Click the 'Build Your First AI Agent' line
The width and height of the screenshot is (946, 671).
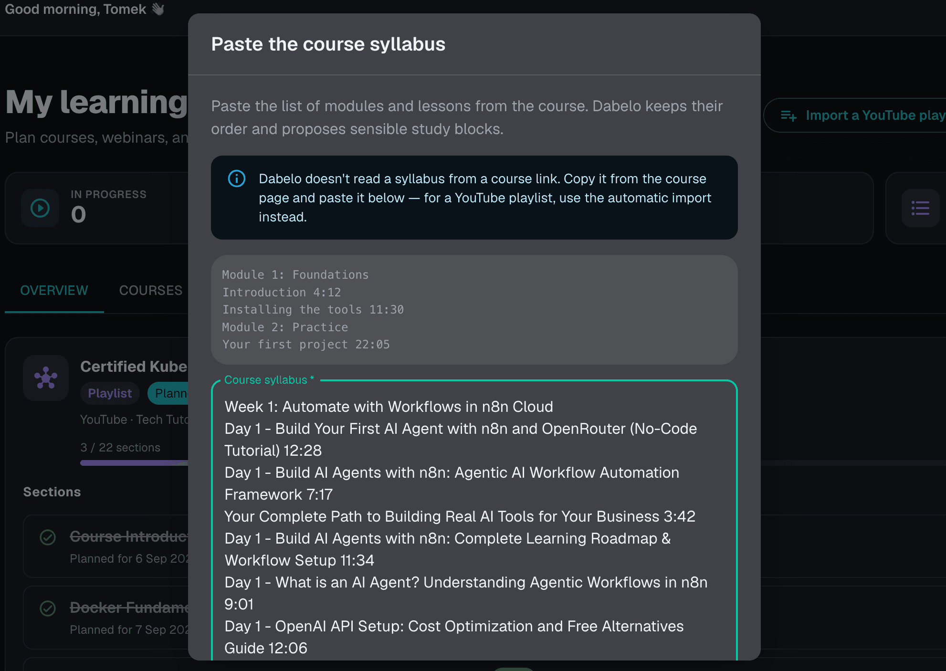[461, 440]
